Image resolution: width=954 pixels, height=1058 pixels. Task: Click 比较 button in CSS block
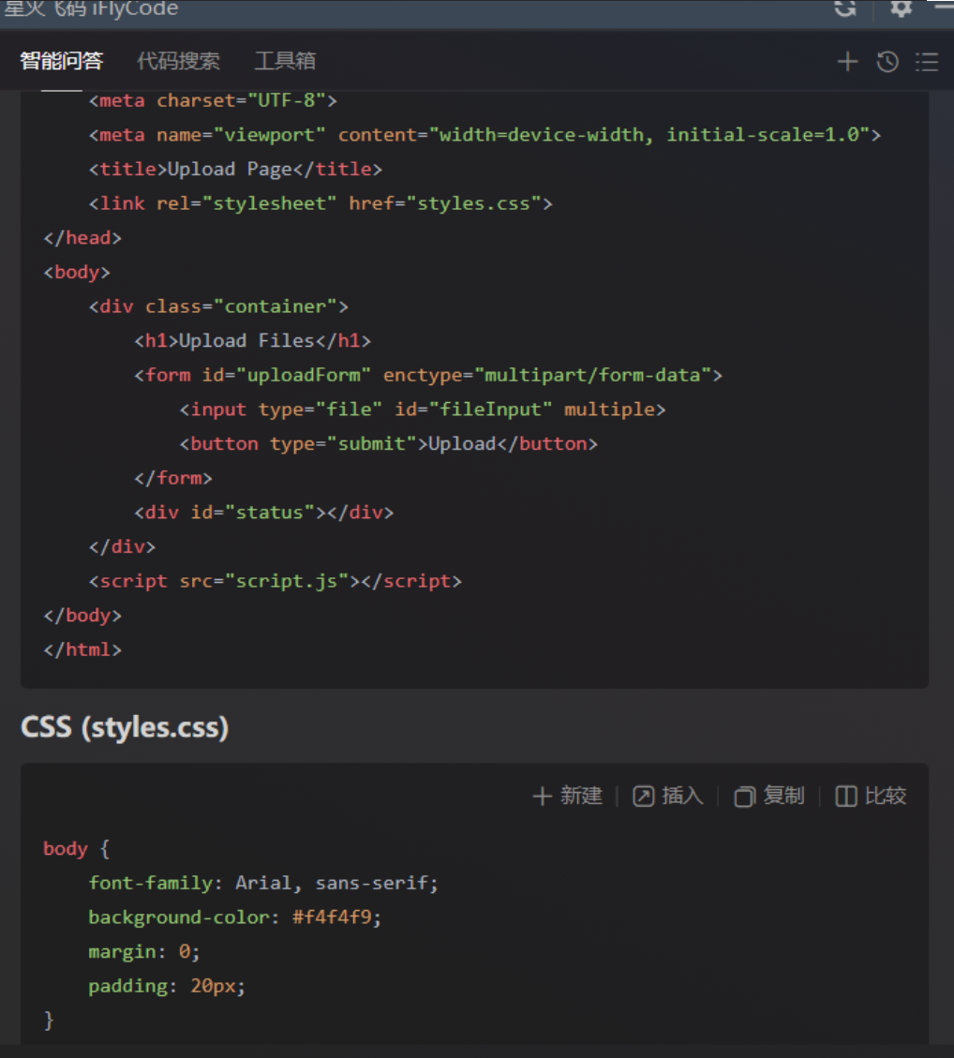coord(871,796)
